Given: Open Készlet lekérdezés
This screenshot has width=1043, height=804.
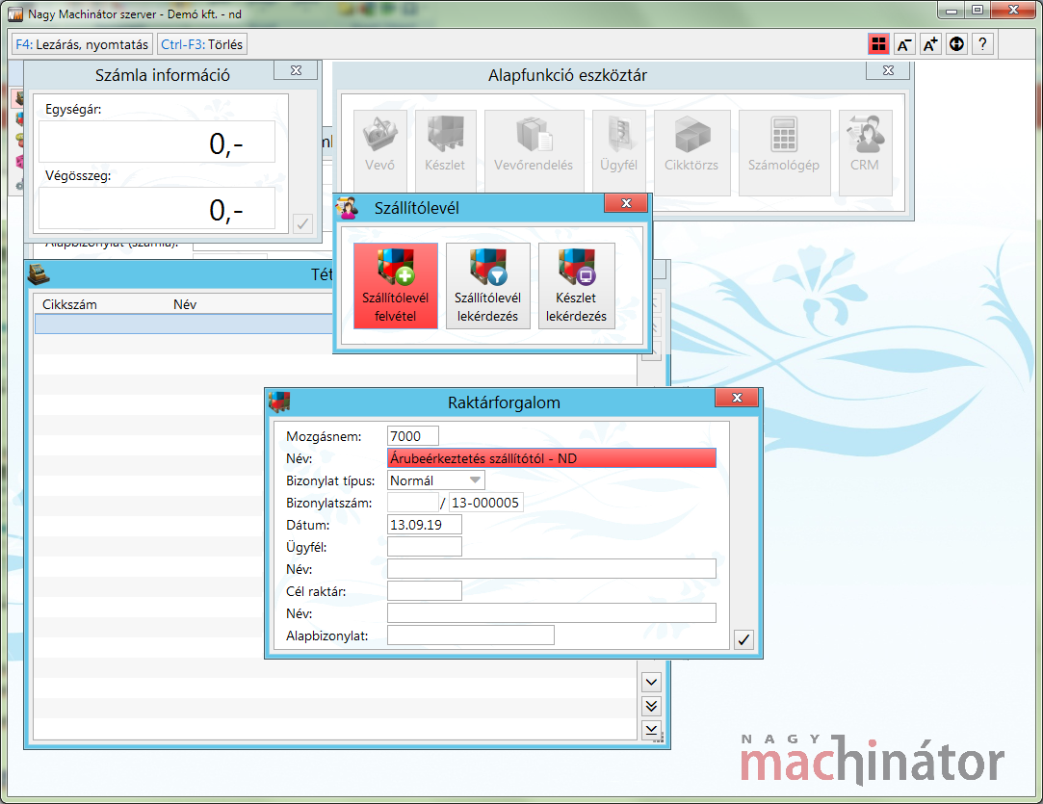Looking at the screenshot, I should pos(576,286).
